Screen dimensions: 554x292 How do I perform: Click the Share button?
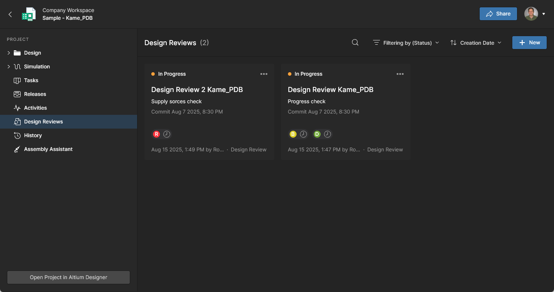point(498,14)
